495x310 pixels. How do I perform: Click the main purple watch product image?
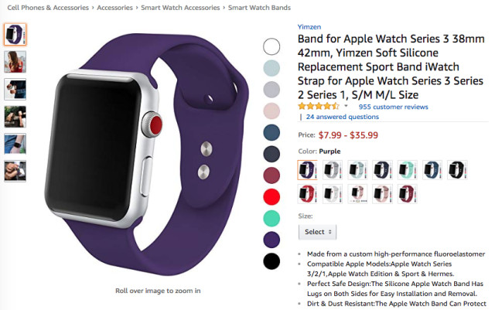[146, 155]
